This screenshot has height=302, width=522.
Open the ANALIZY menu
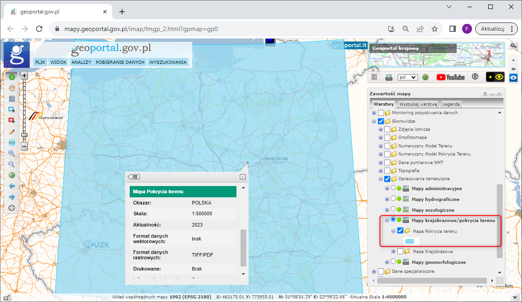pyautogui.click(x=81, y=62)
